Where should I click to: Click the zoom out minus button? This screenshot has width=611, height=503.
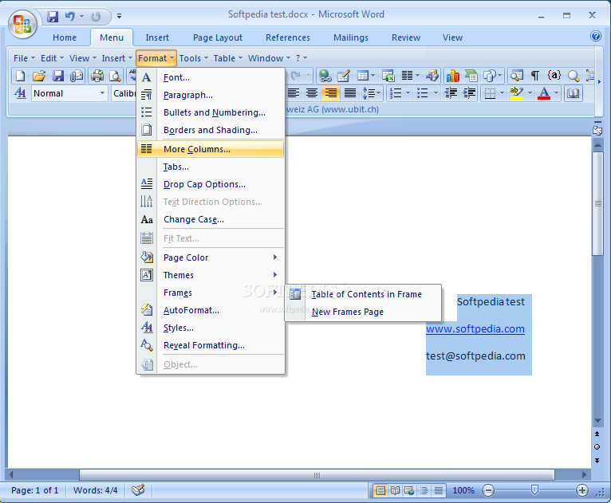click(x=488, y=490)
